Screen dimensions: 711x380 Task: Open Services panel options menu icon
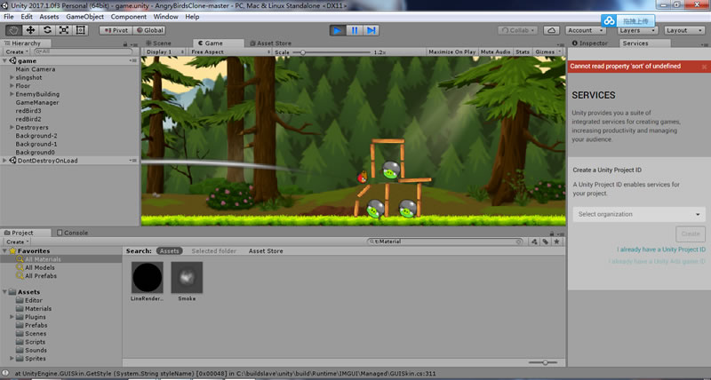coord(704,44)
